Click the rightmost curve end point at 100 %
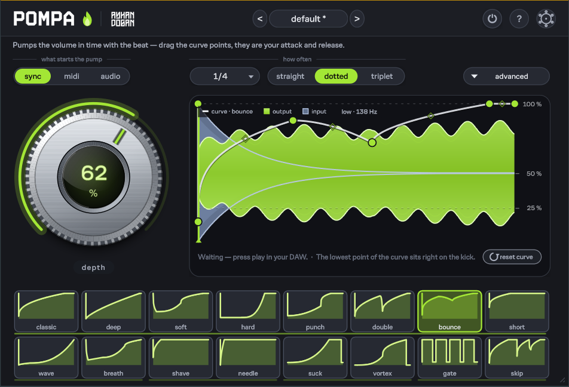The width and height of the screenshot is (569, 387). click(x=515, y=104)
